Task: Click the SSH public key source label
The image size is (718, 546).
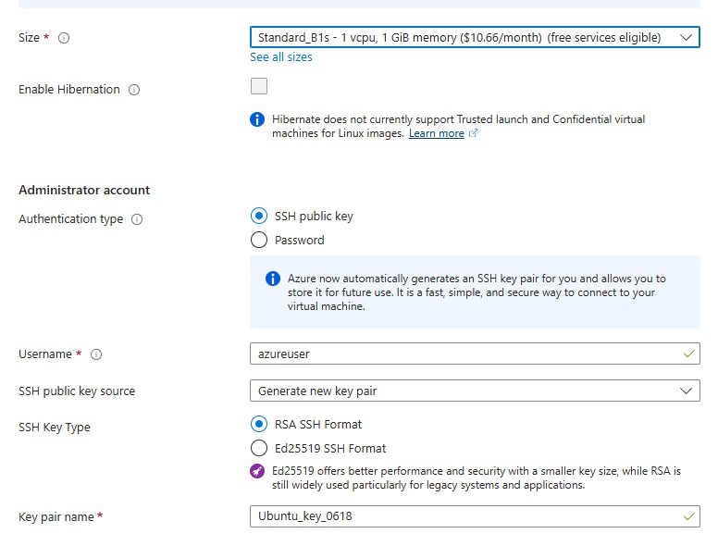Action: [77, 391]
